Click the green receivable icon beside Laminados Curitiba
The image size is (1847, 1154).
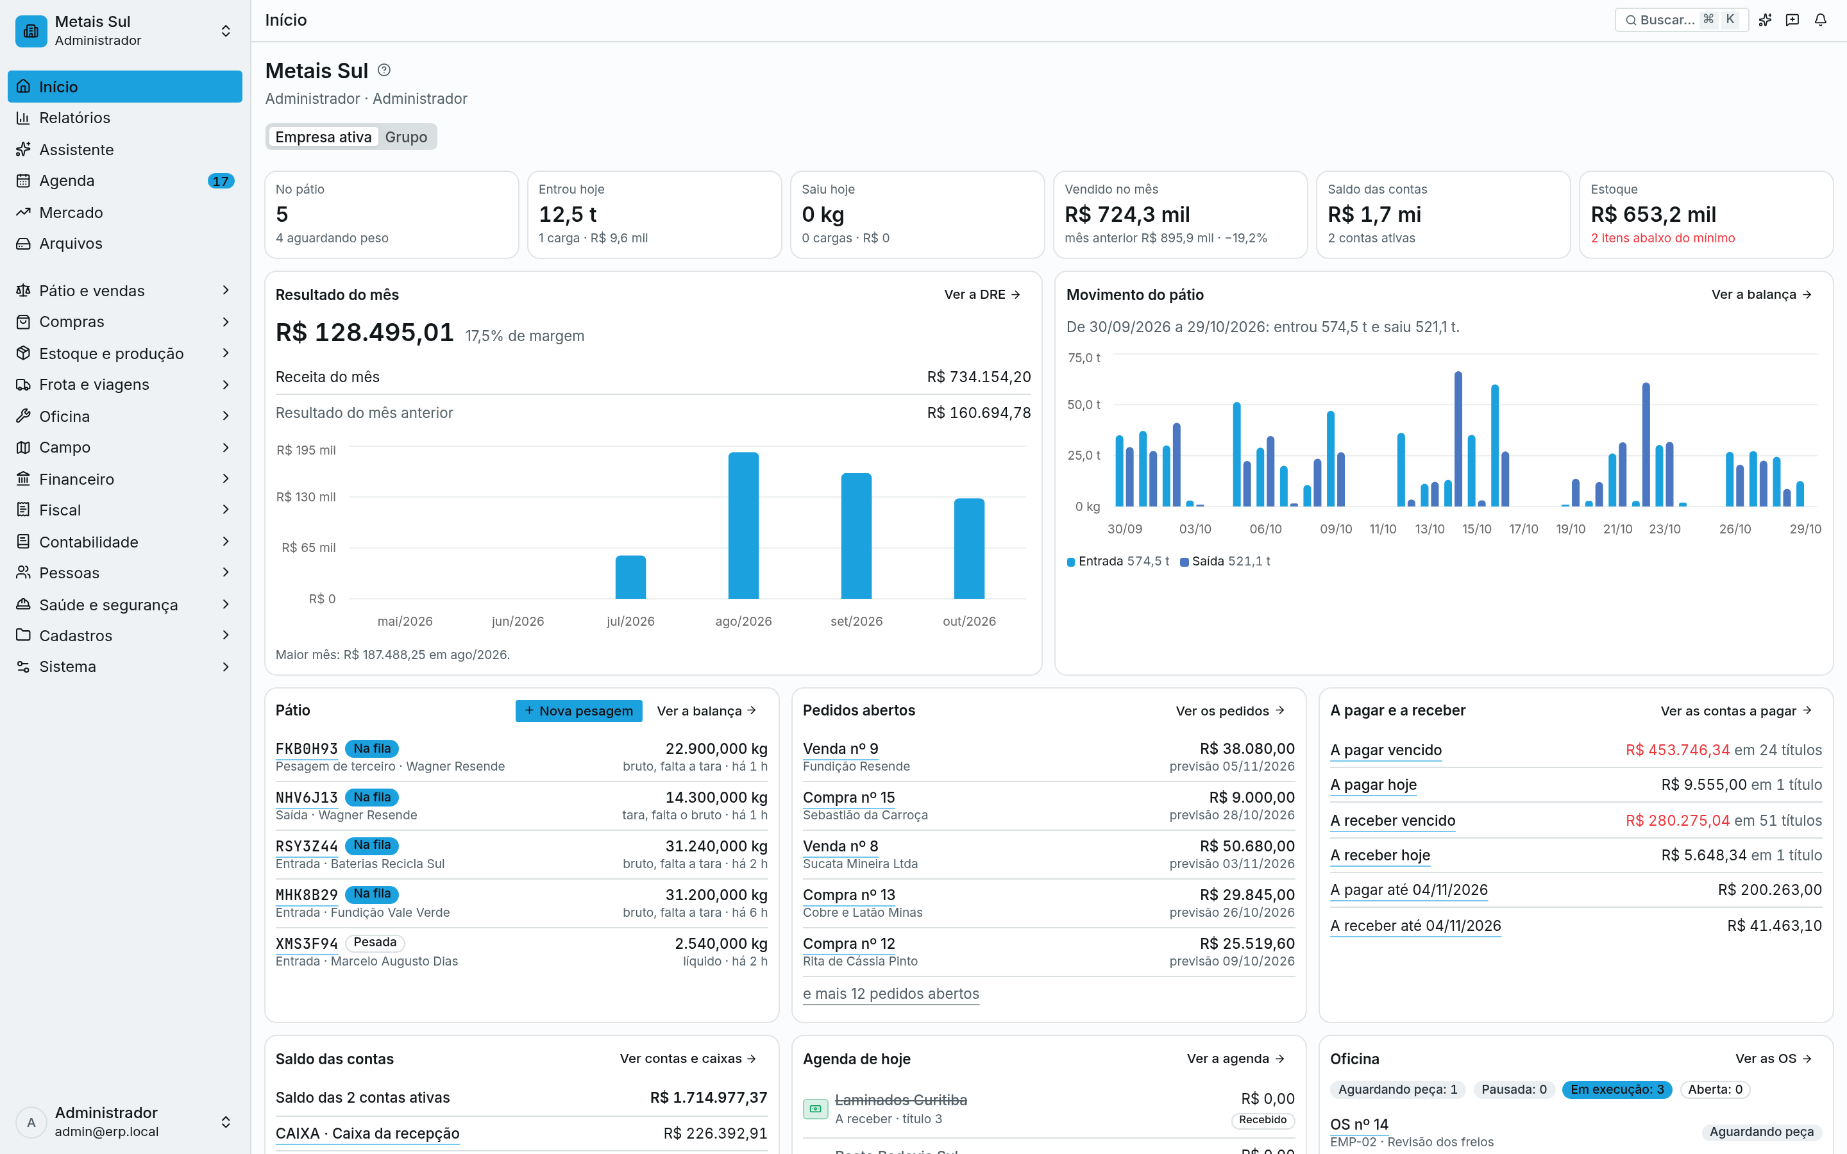[x=815, y=1108]
